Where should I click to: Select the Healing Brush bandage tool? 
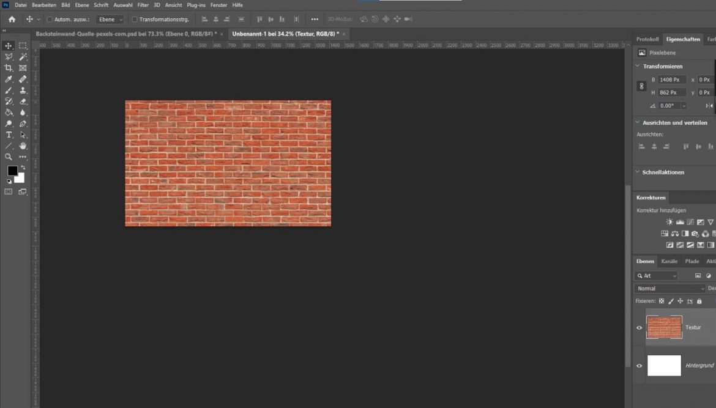tap(23, 79)
